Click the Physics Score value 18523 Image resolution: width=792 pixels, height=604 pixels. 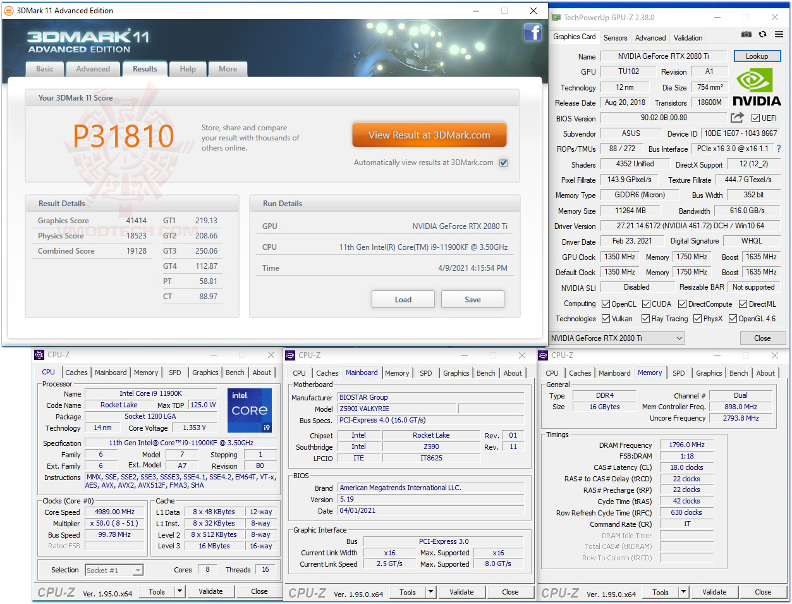click(136, 236)
